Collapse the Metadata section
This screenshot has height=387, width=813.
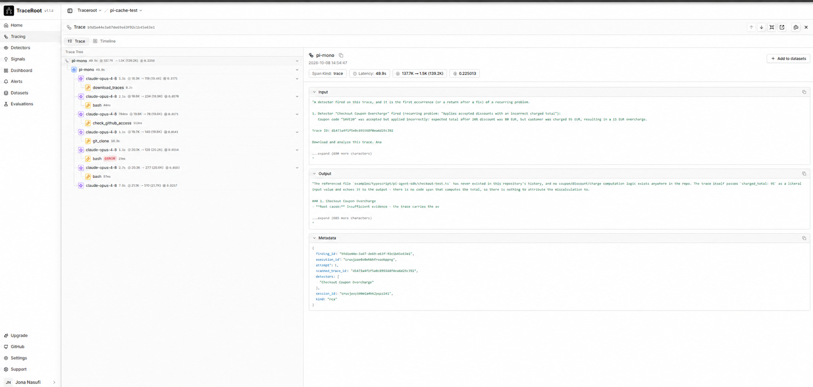[x=314, y=238]
